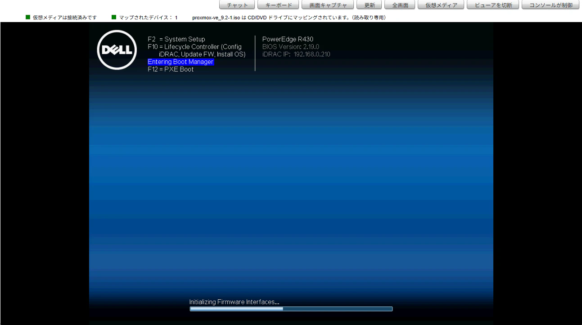Take a screenshot with 画面キャプチャ
Screen dimensions: 582x325
[328, 5]
